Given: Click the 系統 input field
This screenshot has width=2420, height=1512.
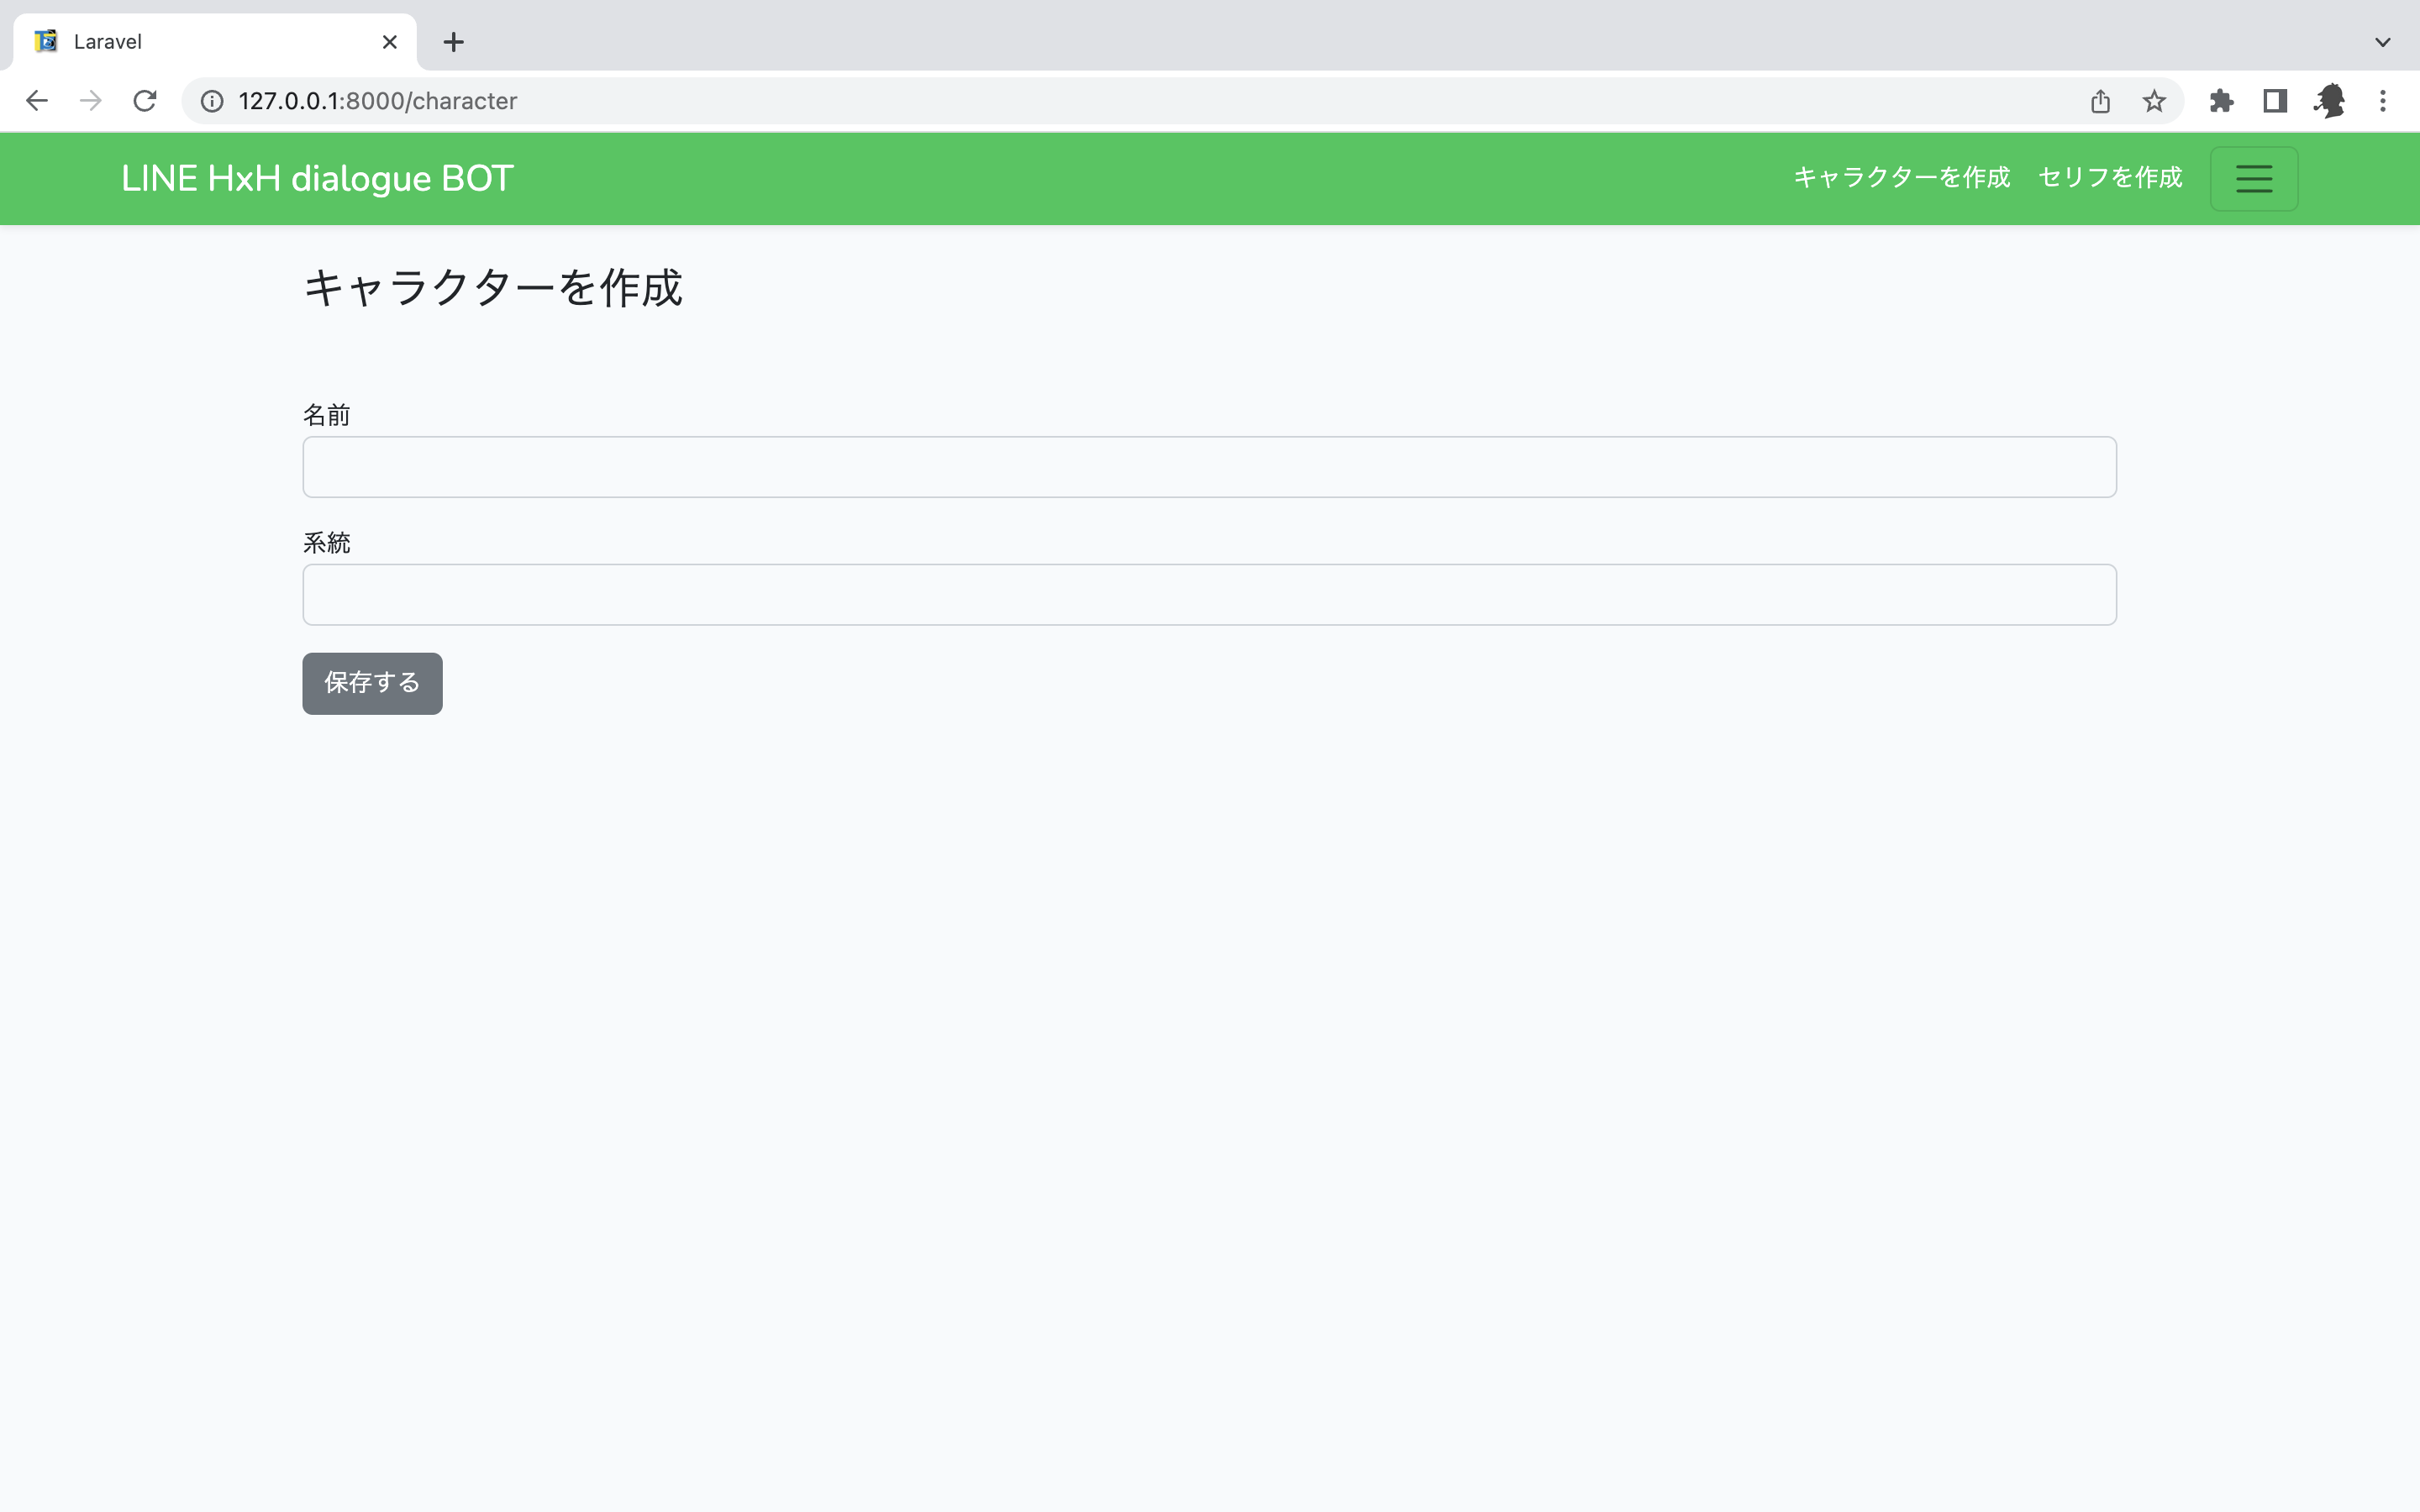Looking at the screenshot, I should point(1208,594).
